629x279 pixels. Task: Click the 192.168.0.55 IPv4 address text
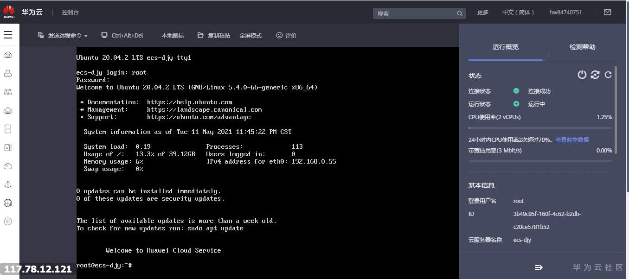click(x=314, y=161)
